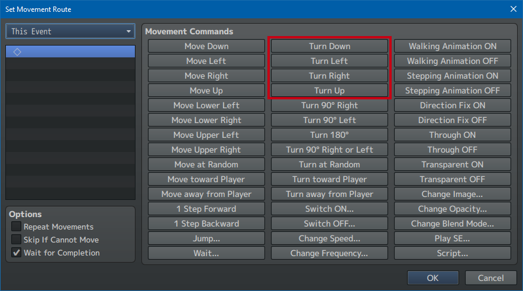
Task: Enable the Repeat Movements checkbox
Action: pyautogui.click(x=17, y=227)
